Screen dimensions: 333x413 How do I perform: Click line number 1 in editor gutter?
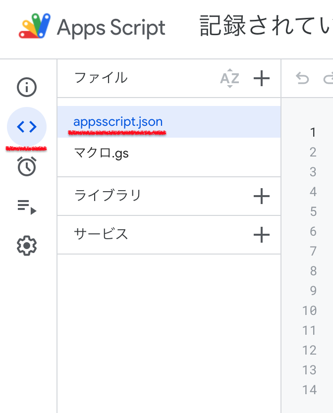click(313, 132)
